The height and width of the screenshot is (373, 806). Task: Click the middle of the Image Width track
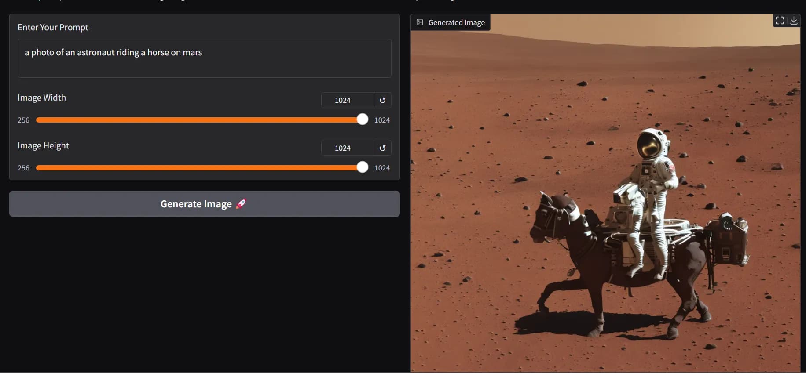[x=199, y=120]
